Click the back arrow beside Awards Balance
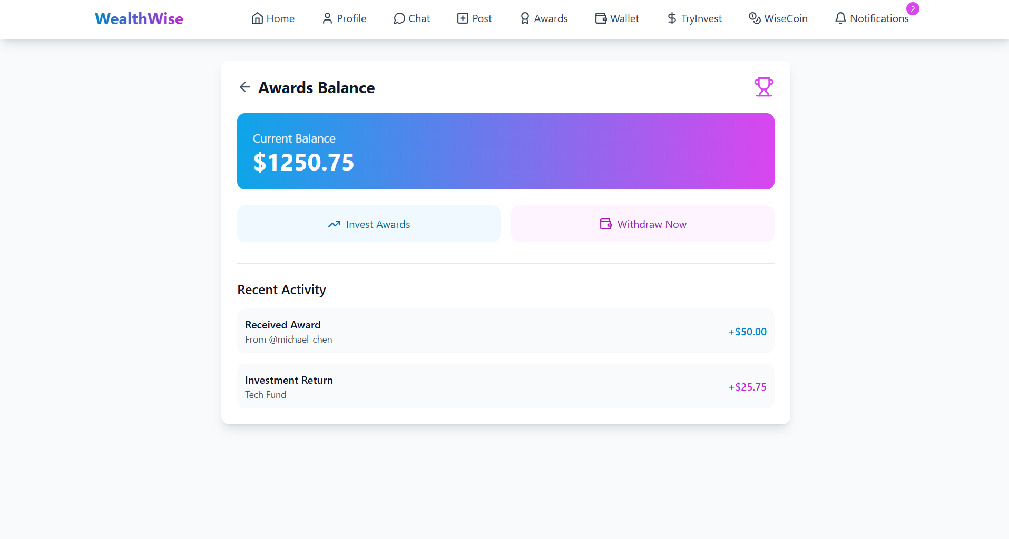The height and width of the screenshot is (539, 1009). (x=244, y=87)
